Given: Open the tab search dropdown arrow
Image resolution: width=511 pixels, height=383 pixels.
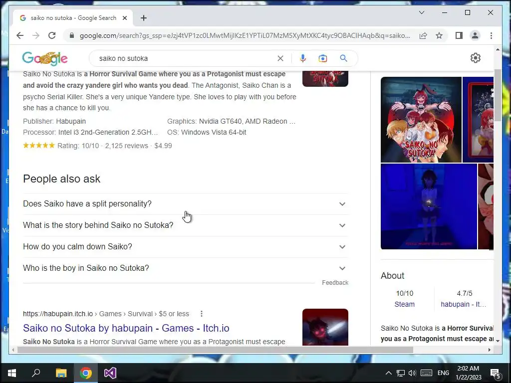Looking at the screenshot, I should pyautogui.click(x=421, y=12).
